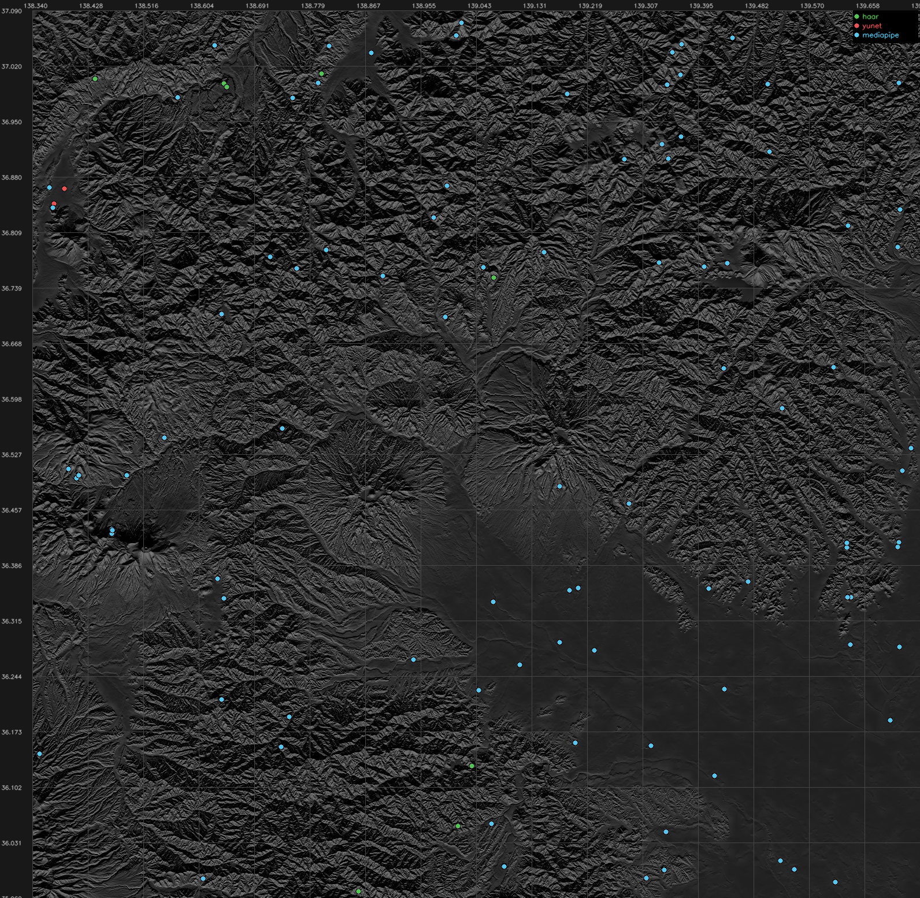The height and width of the screenshot is (898, 920).
Task: Click x-axis tick label 139.658
Action: [x=868, y=6]
